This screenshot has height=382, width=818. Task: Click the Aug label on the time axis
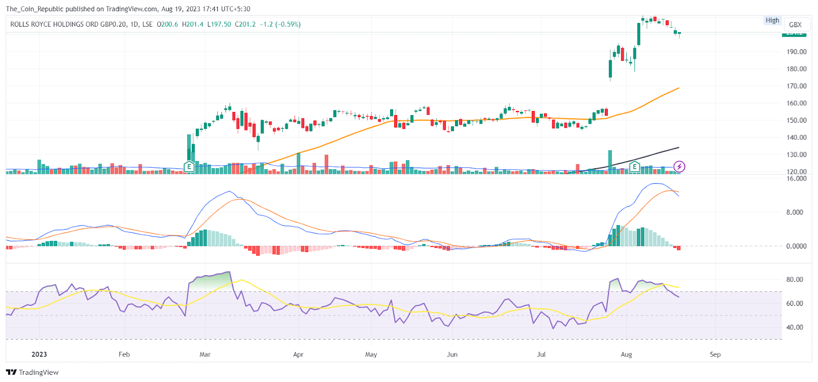point(626,354)
